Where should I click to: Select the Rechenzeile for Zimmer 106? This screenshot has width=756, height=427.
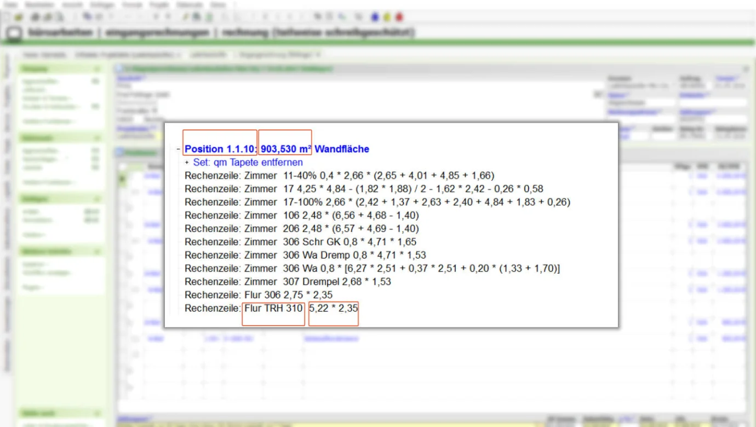(x=301, y=215)
